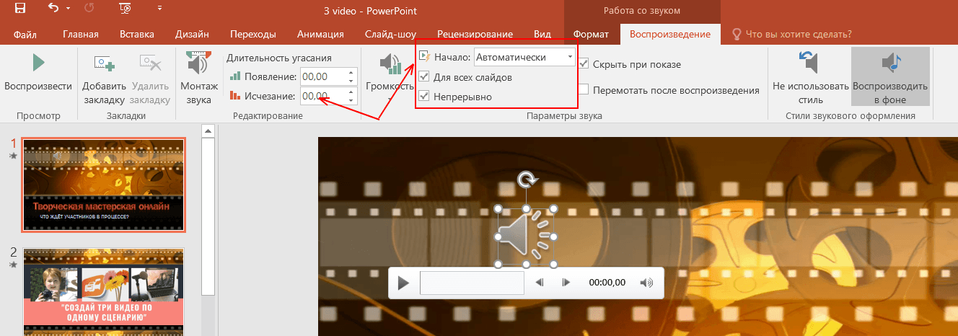Select slide 2 thumbnail
Image resolution: width=958 pixels, height=336 pixels.
tap(104, 292)
